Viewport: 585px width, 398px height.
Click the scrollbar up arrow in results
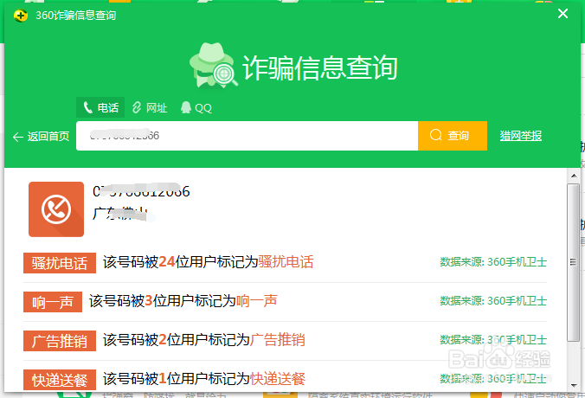tap(574, 176)
